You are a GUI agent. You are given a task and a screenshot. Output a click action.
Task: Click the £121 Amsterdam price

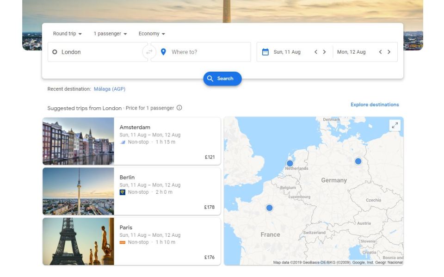pos(210,157)
